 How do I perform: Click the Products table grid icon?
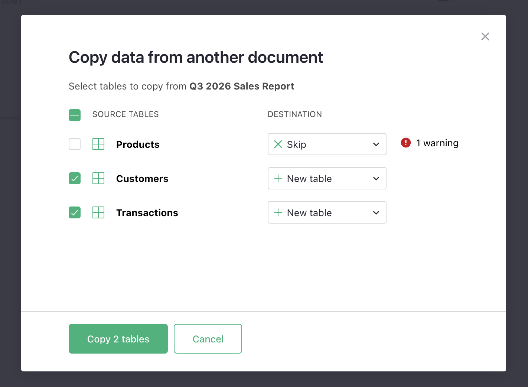click(x=98, y=144)
